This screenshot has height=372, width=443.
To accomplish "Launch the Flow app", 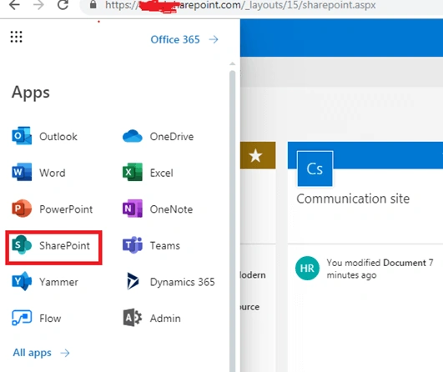I will tap(37, 318).
